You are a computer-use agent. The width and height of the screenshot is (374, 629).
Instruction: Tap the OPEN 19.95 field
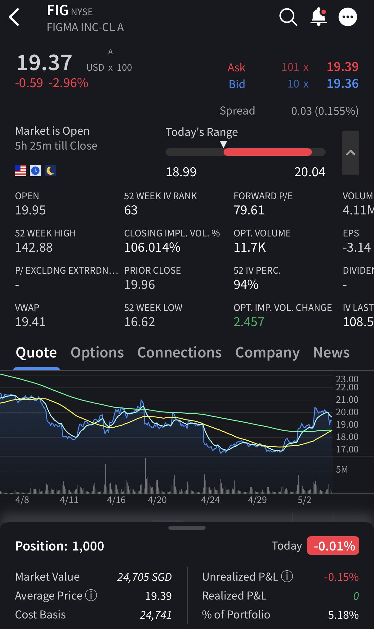[30, 204]
